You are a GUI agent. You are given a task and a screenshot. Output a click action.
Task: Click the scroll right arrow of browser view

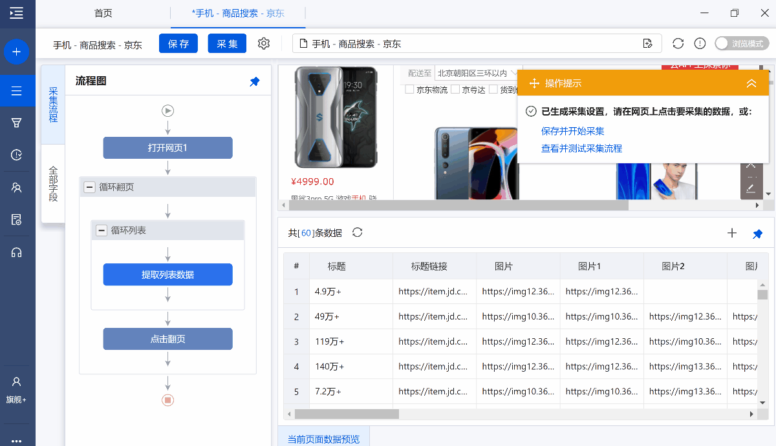click(758, 205)
